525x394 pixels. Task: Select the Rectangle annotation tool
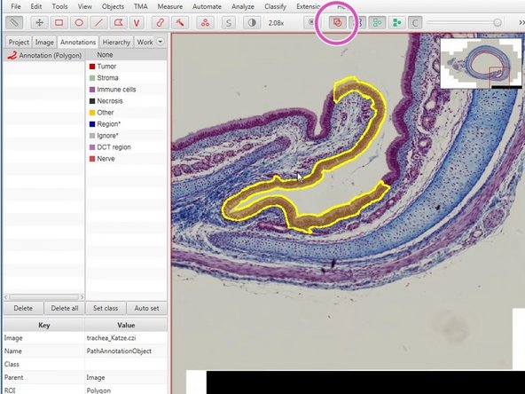click(59, 23)
